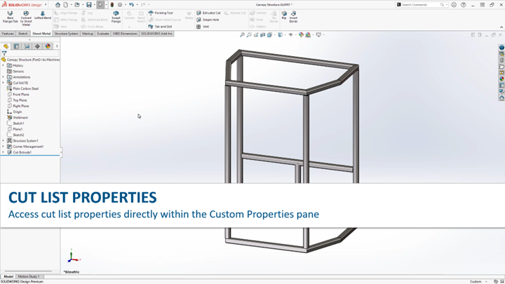
Task: Open the PropertyManager panel tab
Action: (x=16, y=46)
